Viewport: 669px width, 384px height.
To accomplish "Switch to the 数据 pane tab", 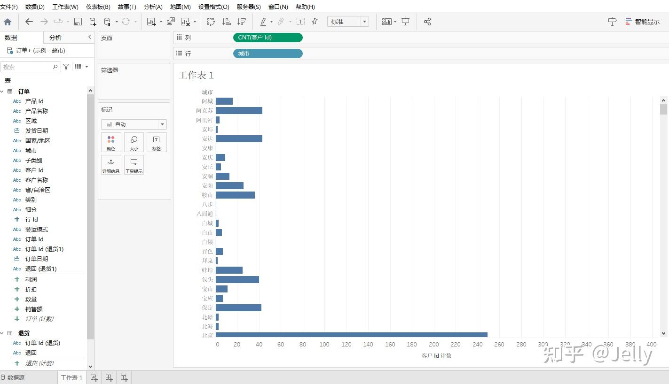I will click(11, 38).
